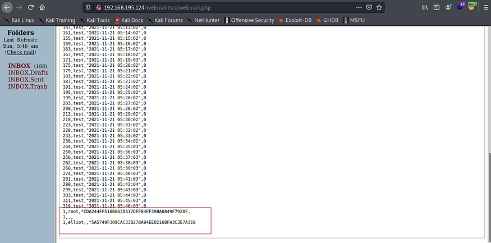
Task: Open the Library view icon
Action: (425, 7)
